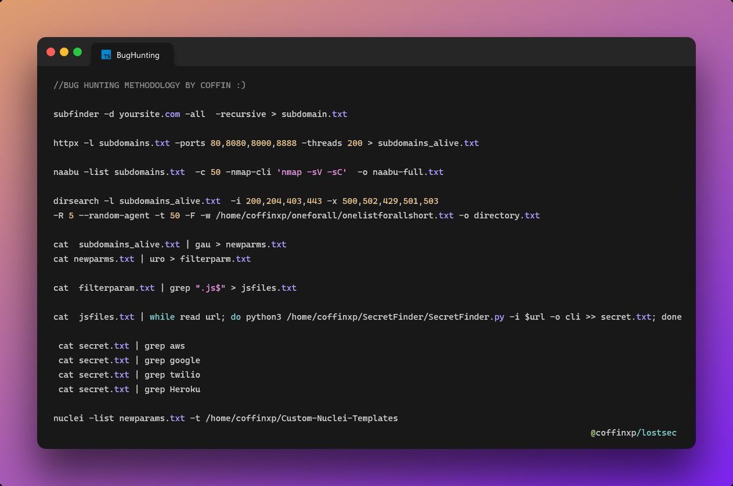This screenshot has height=486, width=733.
Task: Click the grep ".js$" command line
Action: click(x=175, y=288)
